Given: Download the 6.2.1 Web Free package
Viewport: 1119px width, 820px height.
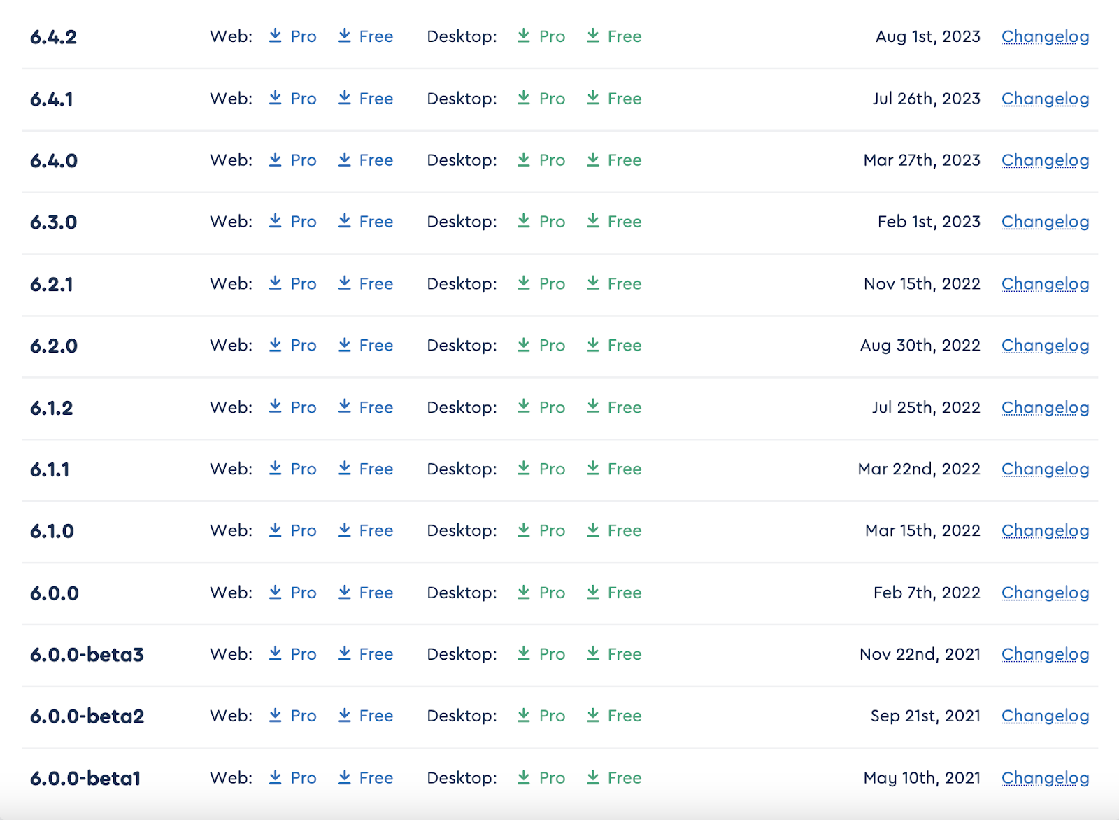Looking at the screenshot, I should click(365, 284).
